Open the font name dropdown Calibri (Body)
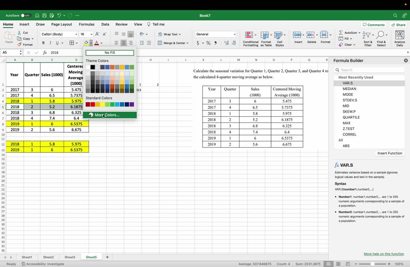This screenshot has height=267, width=410. pos(59,34)
